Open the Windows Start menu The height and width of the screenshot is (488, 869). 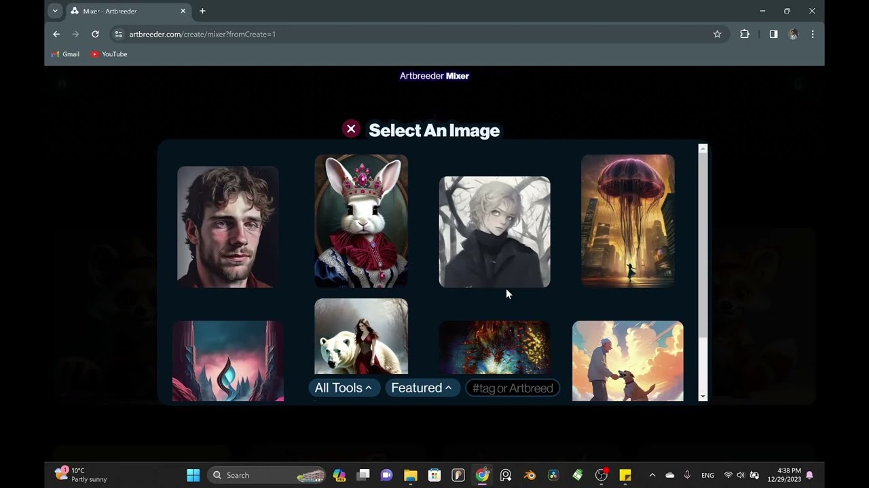pyautogui.click(x=193, y=475)
